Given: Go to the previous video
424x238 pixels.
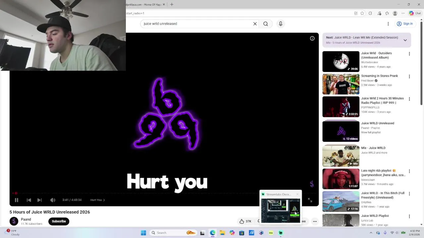Looking at the screenshot, I should pos(29,200).
